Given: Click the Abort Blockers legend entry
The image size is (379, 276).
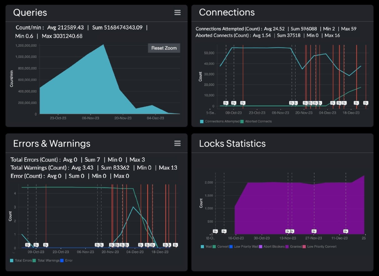Looking at the screenshot, I should point(275,247).
